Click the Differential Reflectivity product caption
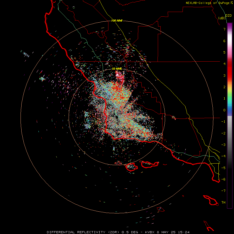 pyautogui.click(x=118, y=232)
